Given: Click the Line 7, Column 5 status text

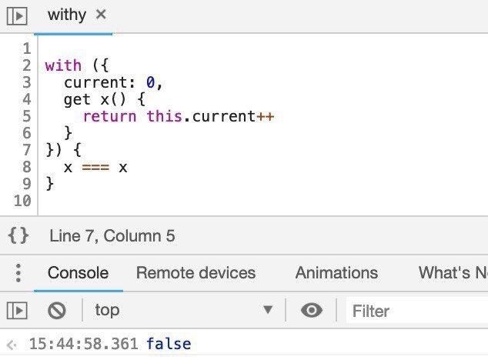Looking at the screenshot, I should (112, 235).
